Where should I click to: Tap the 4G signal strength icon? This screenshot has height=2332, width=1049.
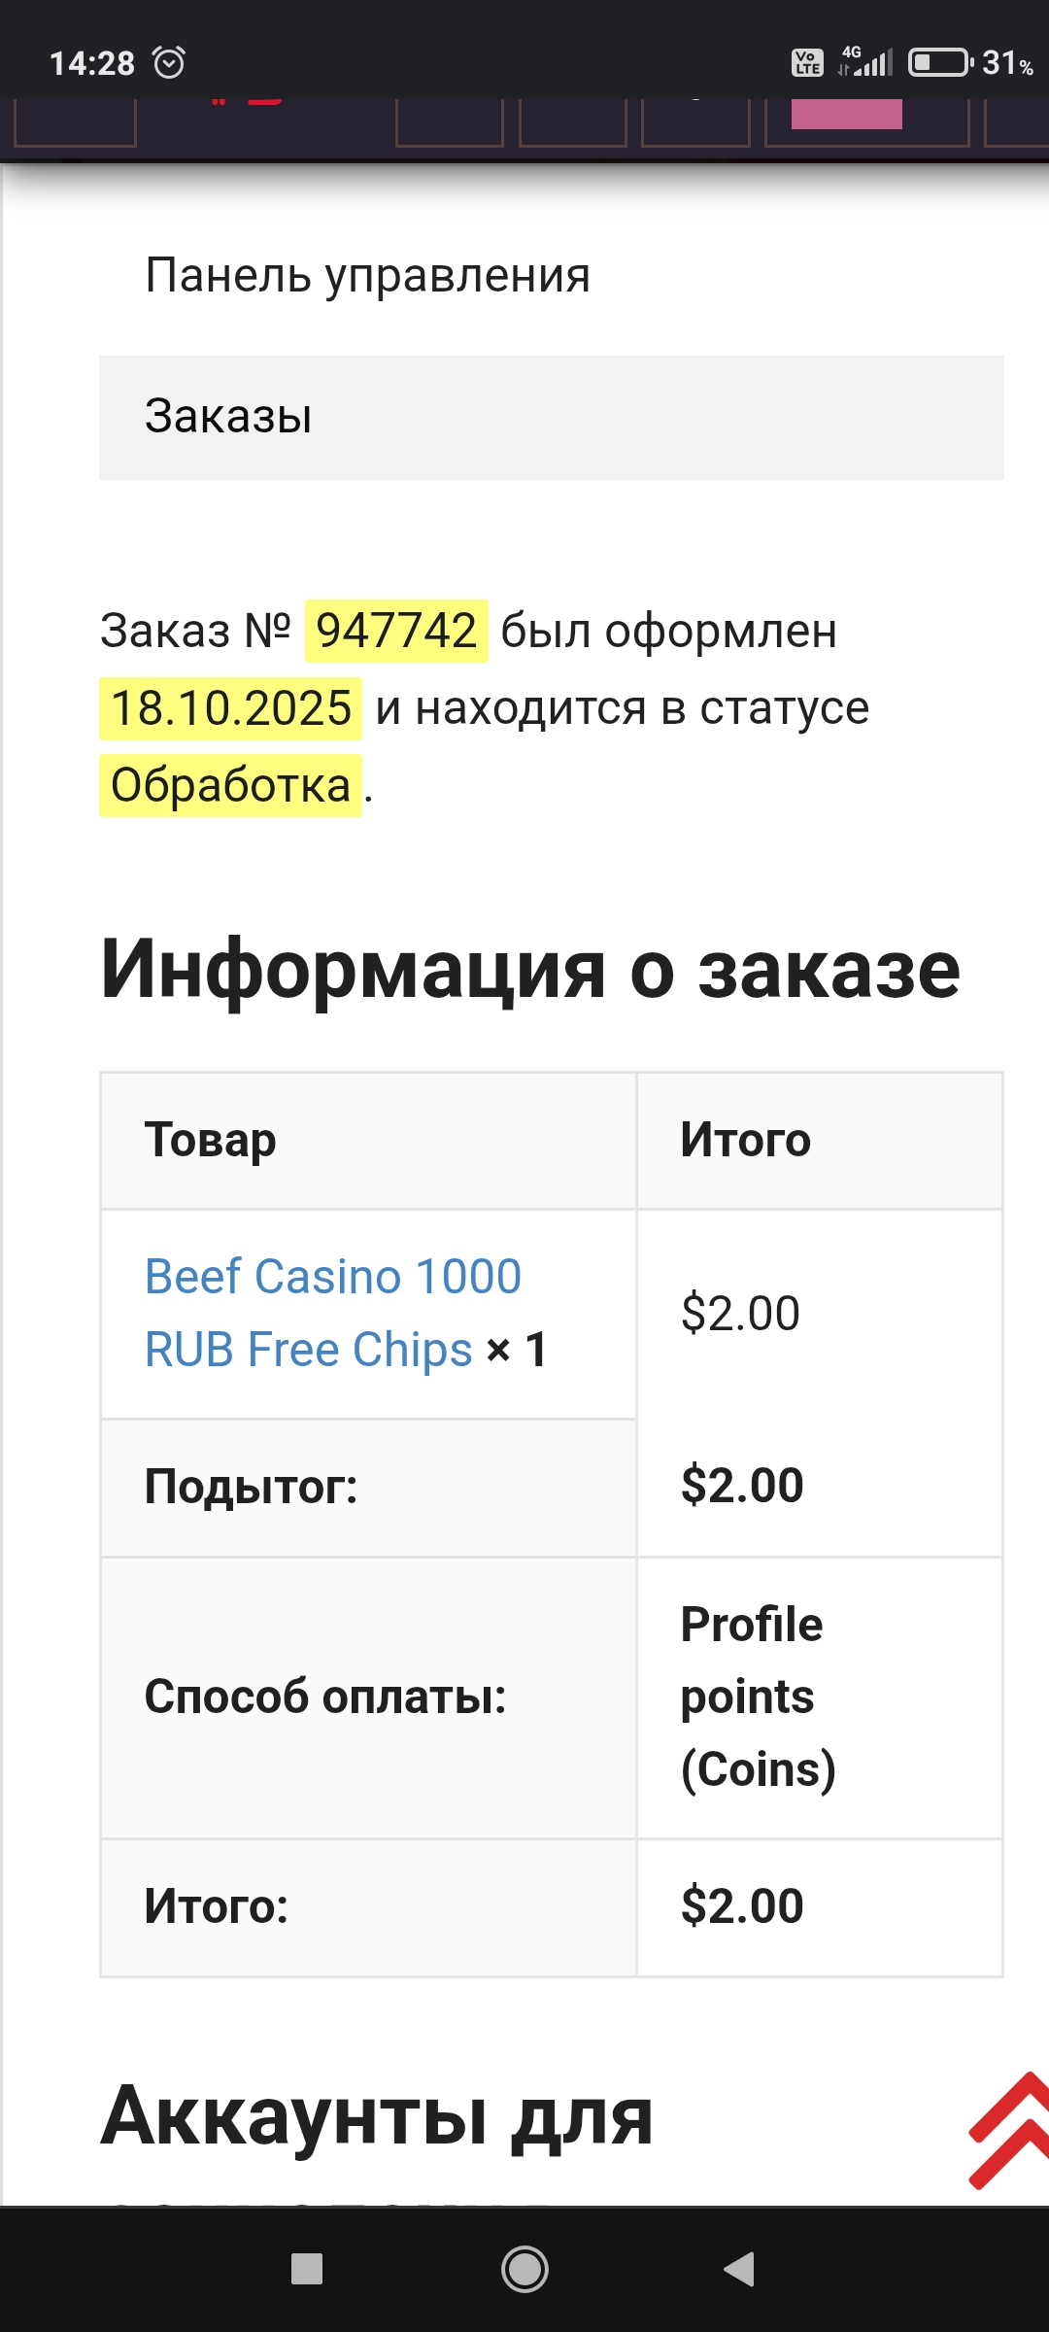point(866,61)
